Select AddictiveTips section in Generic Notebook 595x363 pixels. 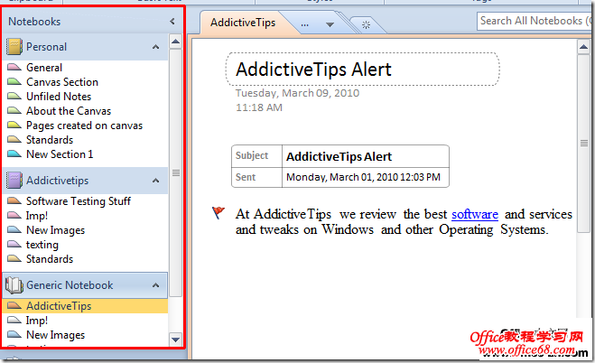[x=85, y=306]
